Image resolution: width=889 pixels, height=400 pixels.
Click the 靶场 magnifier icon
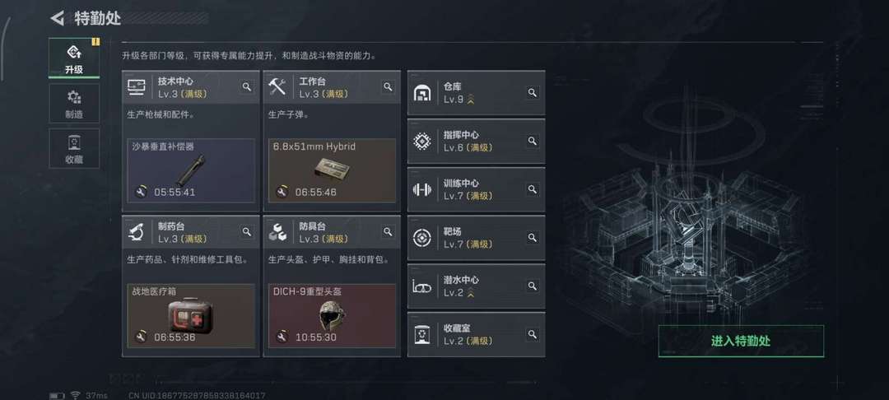click(533, 237)
